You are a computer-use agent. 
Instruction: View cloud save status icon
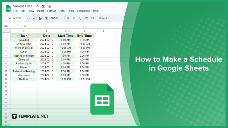pos(49,6)
